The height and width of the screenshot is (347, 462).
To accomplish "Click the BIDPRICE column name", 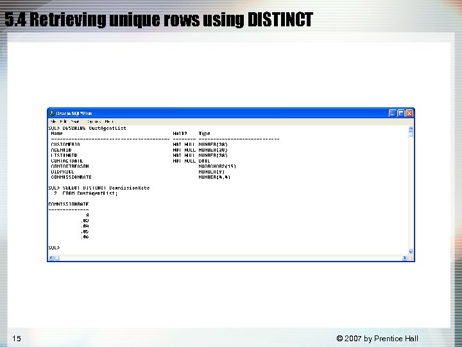I will pos(62,172).
